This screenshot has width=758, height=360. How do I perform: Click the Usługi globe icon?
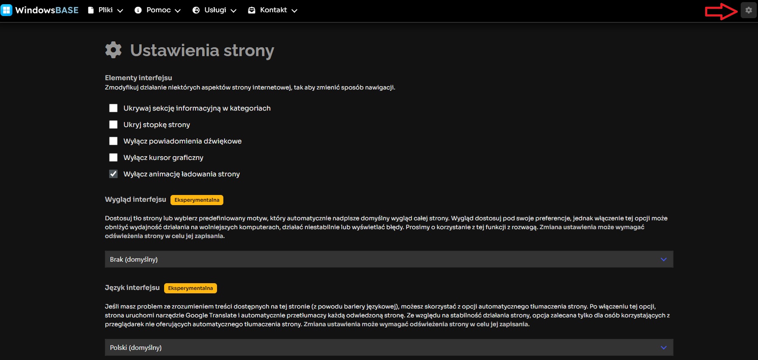[x=196, y=10]
